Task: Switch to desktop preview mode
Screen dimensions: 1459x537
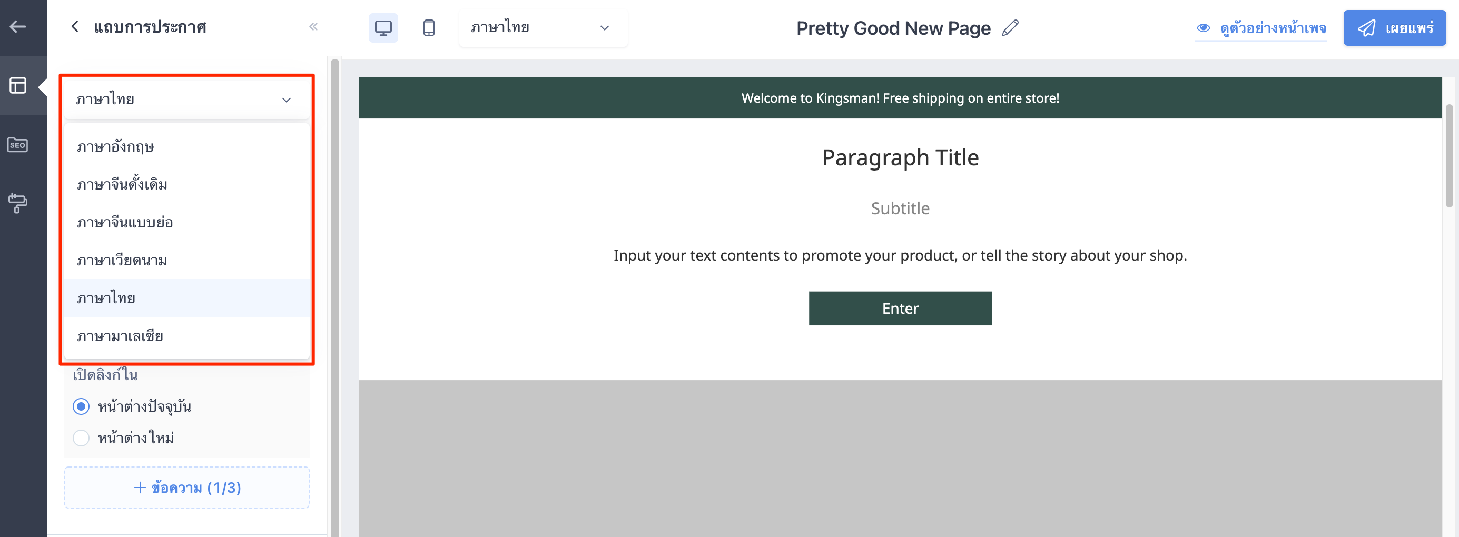Action: pyautogui.click(x=383, y=28)
